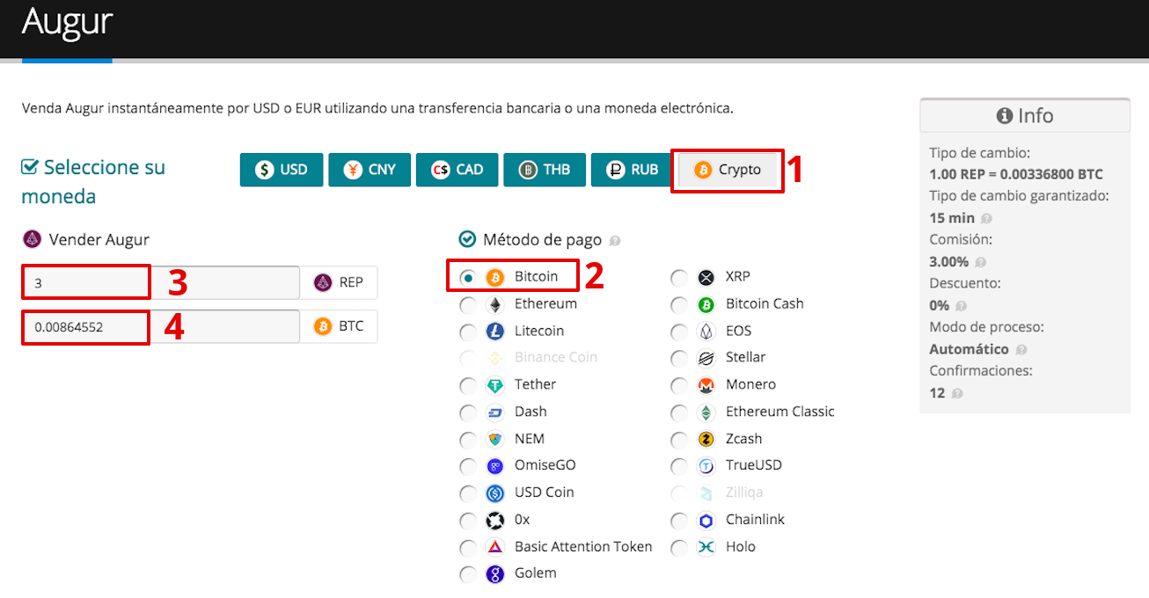
Task: Click the Augur REP icon beside Vender Augur
Action: pos(32,239)
